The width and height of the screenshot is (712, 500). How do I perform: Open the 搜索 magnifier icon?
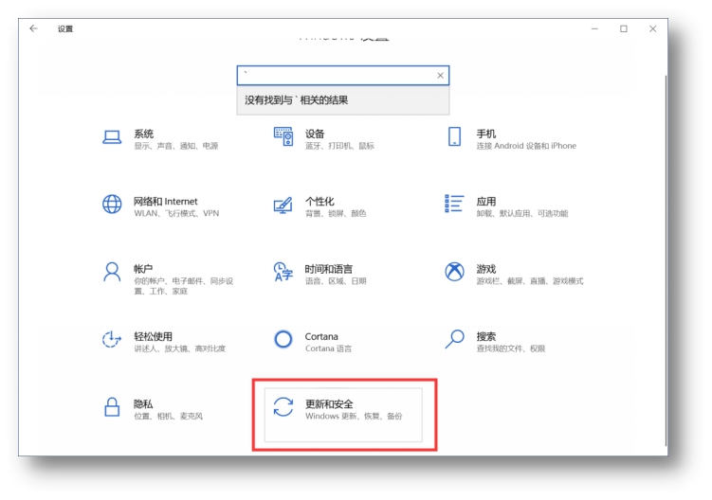tap(454, 339)
